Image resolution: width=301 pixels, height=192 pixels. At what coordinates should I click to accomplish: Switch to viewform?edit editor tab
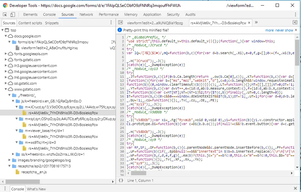pyautogui.click(x=155, y=23)
